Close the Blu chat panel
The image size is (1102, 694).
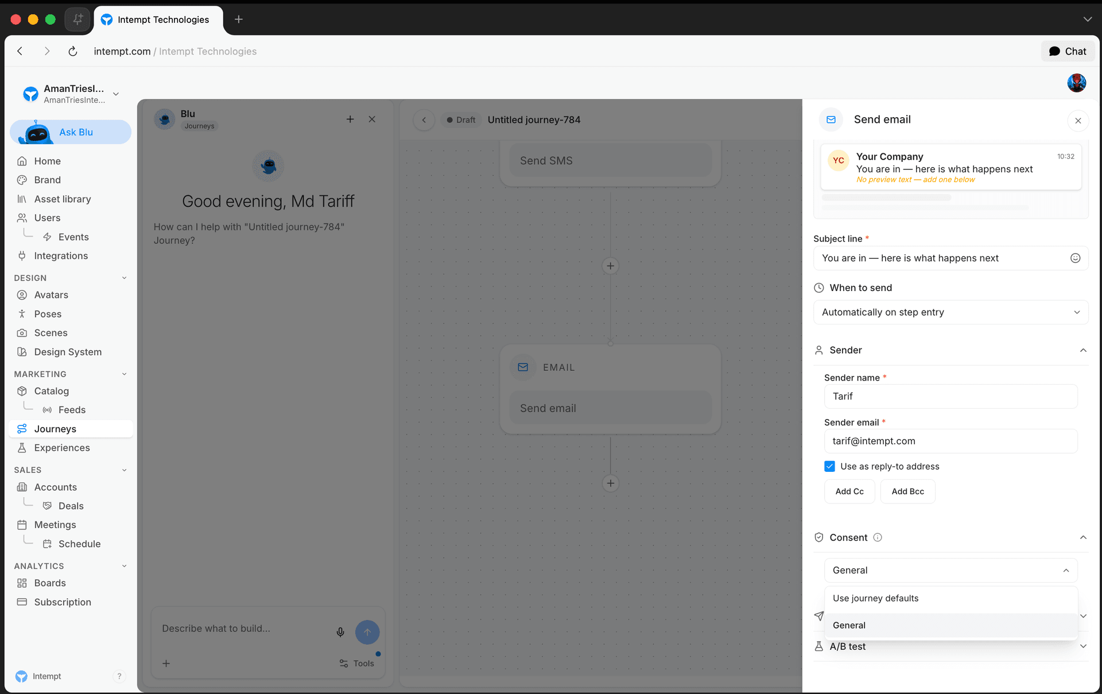point(372,119)
